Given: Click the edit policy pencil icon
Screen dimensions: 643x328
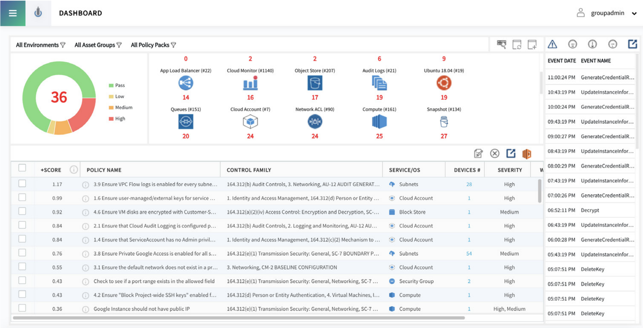Looking at the screenshot, I should click(x=478, y=154).
